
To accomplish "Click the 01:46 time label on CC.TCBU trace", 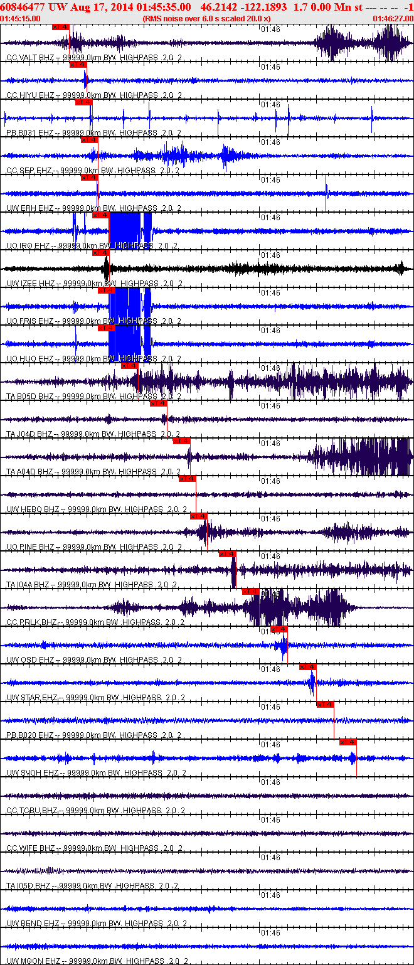I will click(270, 782).
